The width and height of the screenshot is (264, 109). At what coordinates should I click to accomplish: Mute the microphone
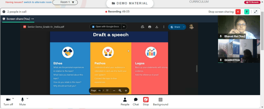pyautogui.click(x=22, y=101)
